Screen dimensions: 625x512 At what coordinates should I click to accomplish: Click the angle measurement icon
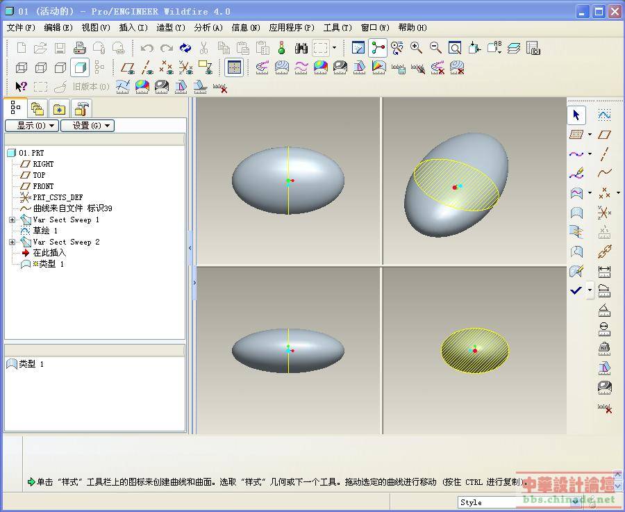[604, 310]
